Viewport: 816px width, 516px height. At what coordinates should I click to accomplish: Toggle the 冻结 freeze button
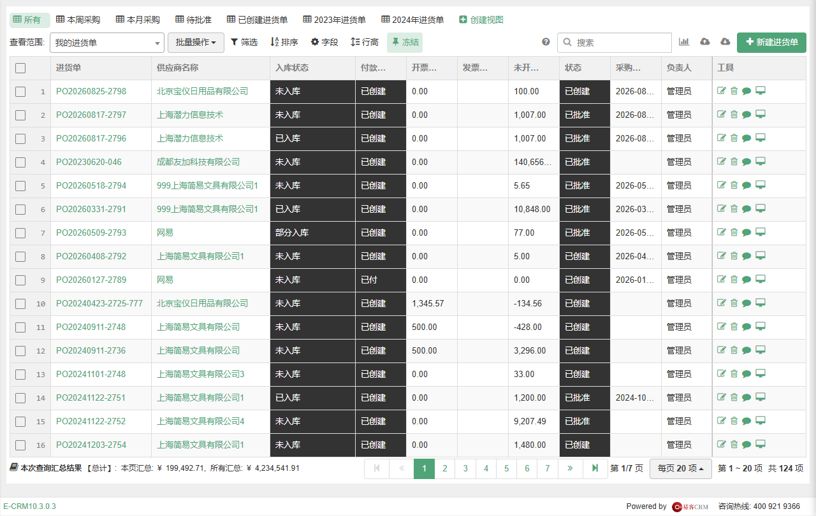(x=405, y=42)
